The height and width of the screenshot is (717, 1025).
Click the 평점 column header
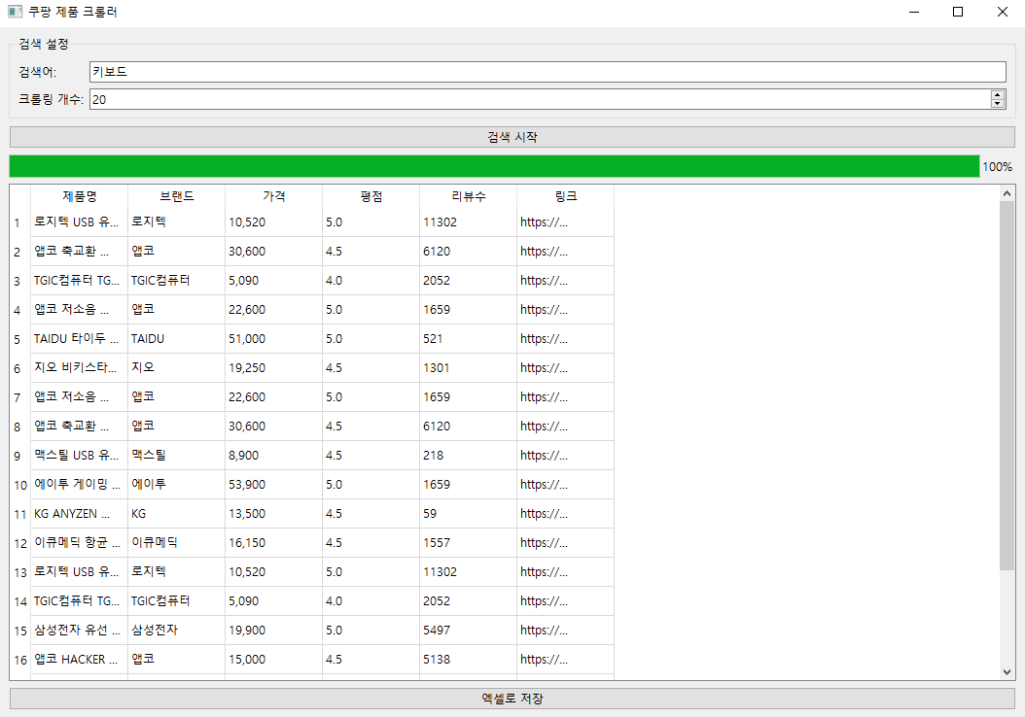tap(371, 196)
